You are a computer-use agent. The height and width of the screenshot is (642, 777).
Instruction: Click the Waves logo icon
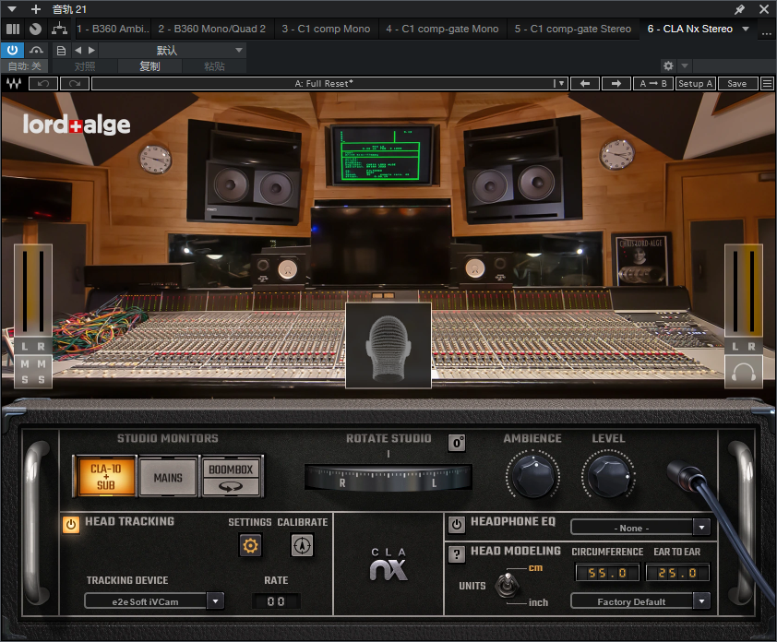tap(14, 83)
